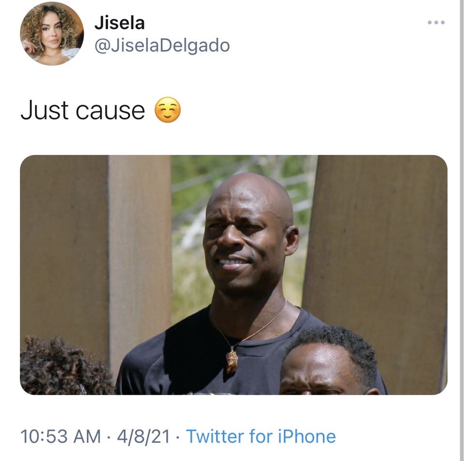Click the 10:53 AM timestamp

tap(61, 436)
